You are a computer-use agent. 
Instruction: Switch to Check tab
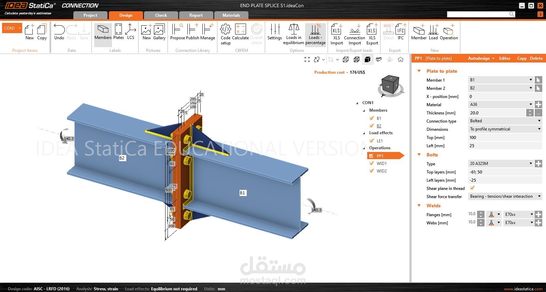tap(161, 15)
